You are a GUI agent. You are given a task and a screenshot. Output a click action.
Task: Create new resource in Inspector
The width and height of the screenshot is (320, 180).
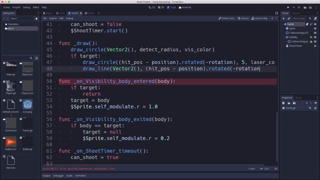click(283, 103)
